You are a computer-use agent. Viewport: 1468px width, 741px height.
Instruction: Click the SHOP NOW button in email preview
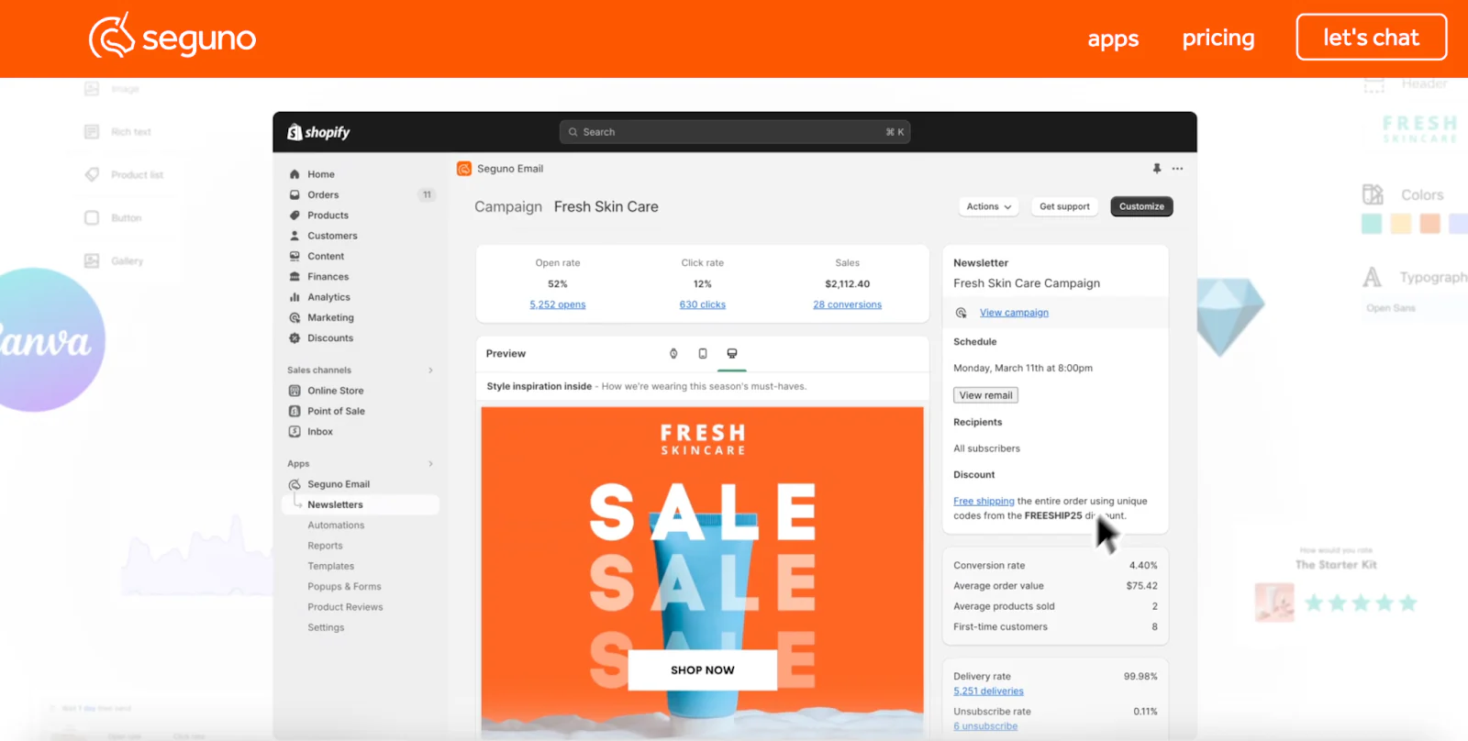coord(703,670)
